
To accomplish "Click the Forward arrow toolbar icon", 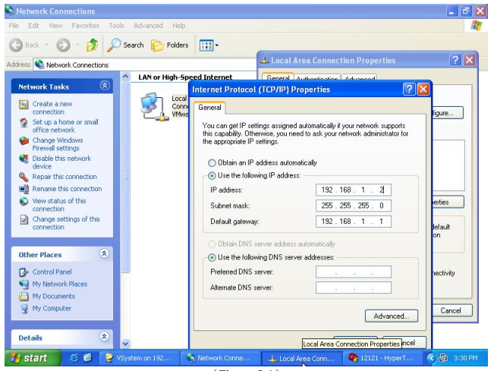I will point(63,45).
